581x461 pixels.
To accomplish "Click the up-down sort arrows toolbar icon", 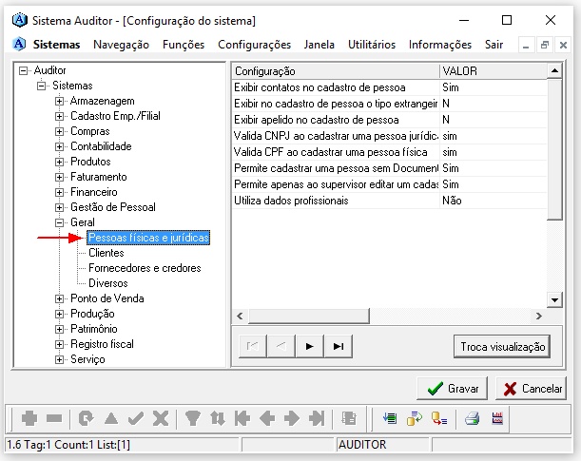I will 218,418.
